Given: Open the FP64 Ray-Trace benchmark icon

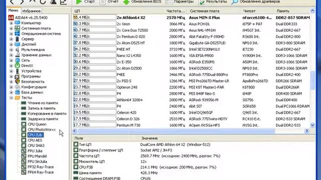Looking at the screenshot, I should 24,172.
